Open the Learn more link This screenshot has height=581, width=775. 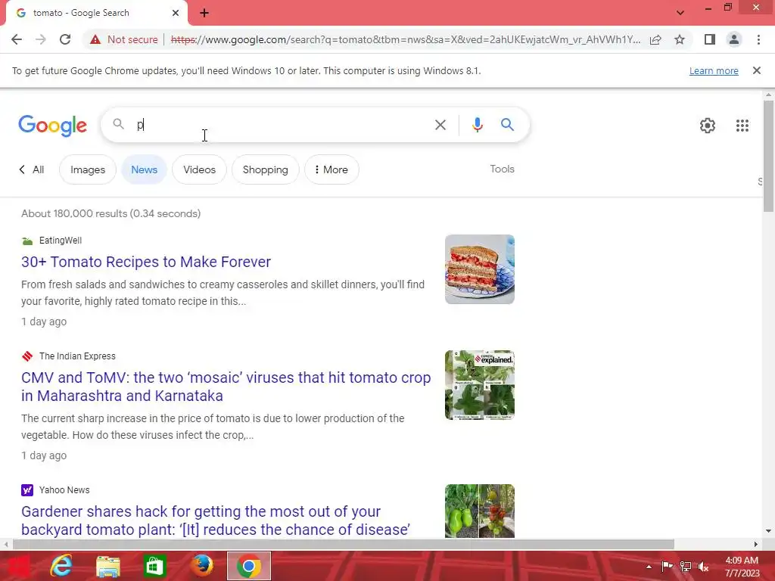714,70
